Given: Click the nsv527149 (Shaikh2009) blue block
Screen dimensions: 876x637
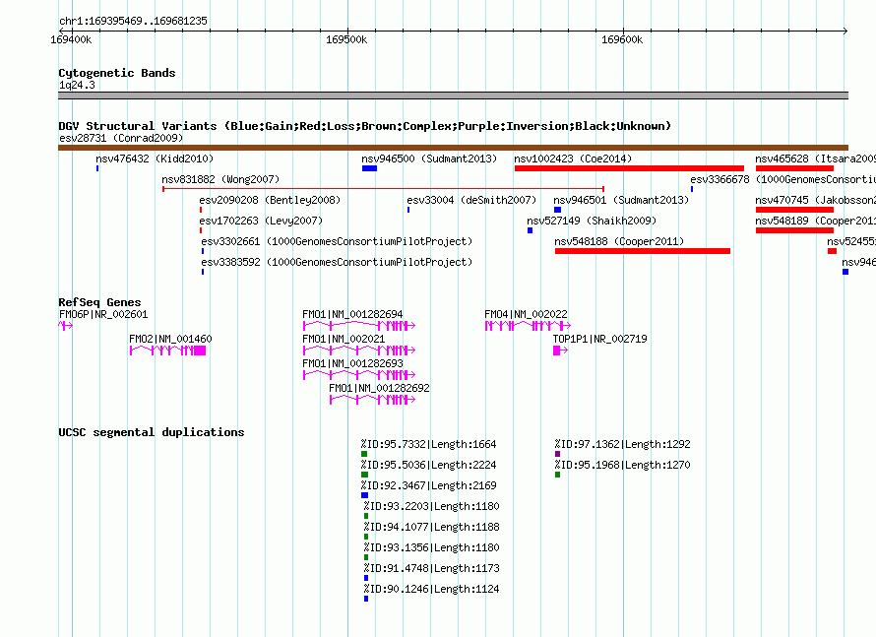Looking at the screenshot, I should click(x=530, y=230).
